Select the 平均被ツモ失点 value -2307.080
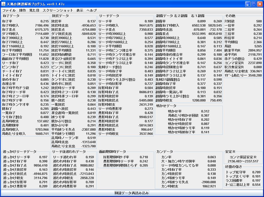The image size is (264, 197). (x=88, y=130)
